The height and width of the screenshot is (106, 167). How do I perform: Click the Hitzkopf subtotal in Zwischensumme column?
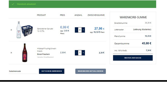(x=102, y=53)
